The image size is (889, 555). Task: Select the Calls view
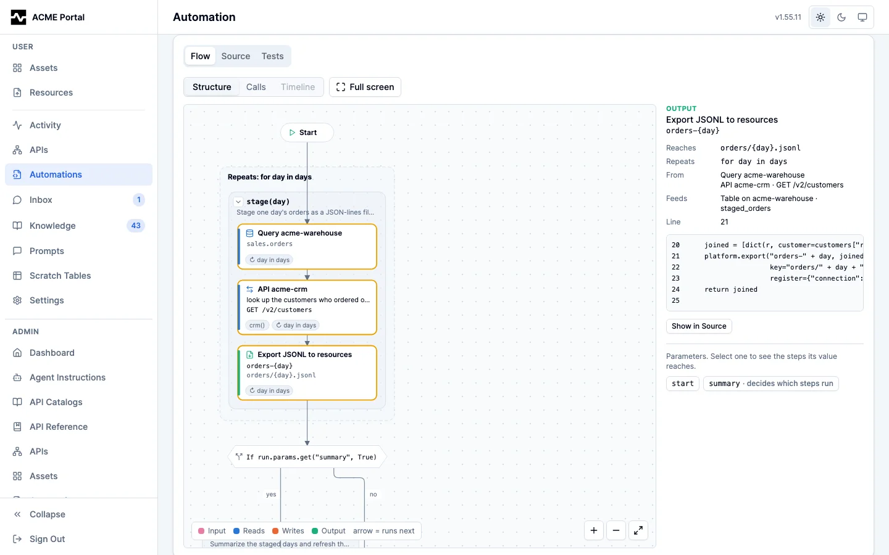[256, 87]
